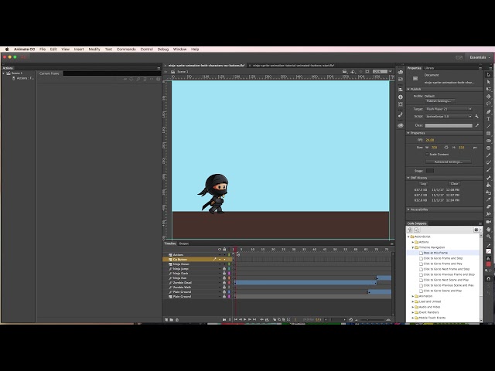
Task: Click the Stage color swatch
Action: point(430,171)
